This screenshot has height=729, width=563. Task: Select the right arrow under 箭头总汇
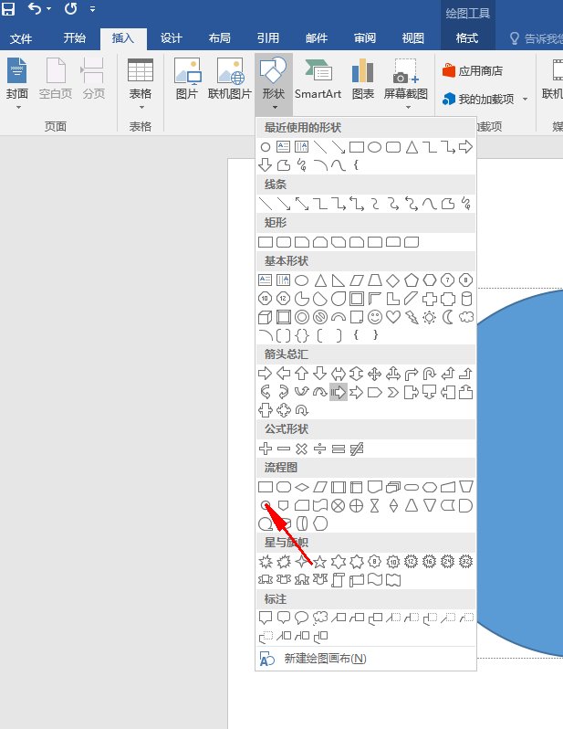[266, 374]
